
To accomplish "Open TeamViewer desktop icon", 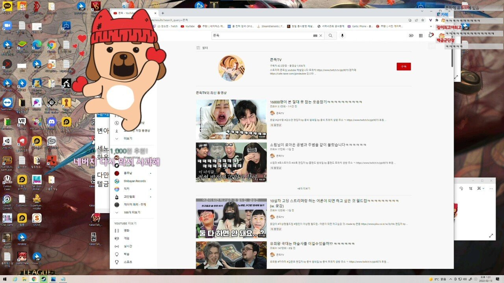I will (x=7, y=104).
